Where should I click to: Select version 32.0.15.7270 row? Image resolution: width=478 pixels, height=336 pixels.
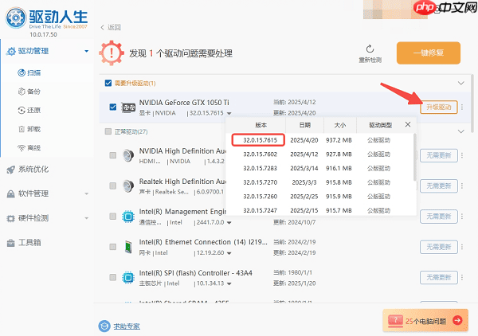(319, 182)
